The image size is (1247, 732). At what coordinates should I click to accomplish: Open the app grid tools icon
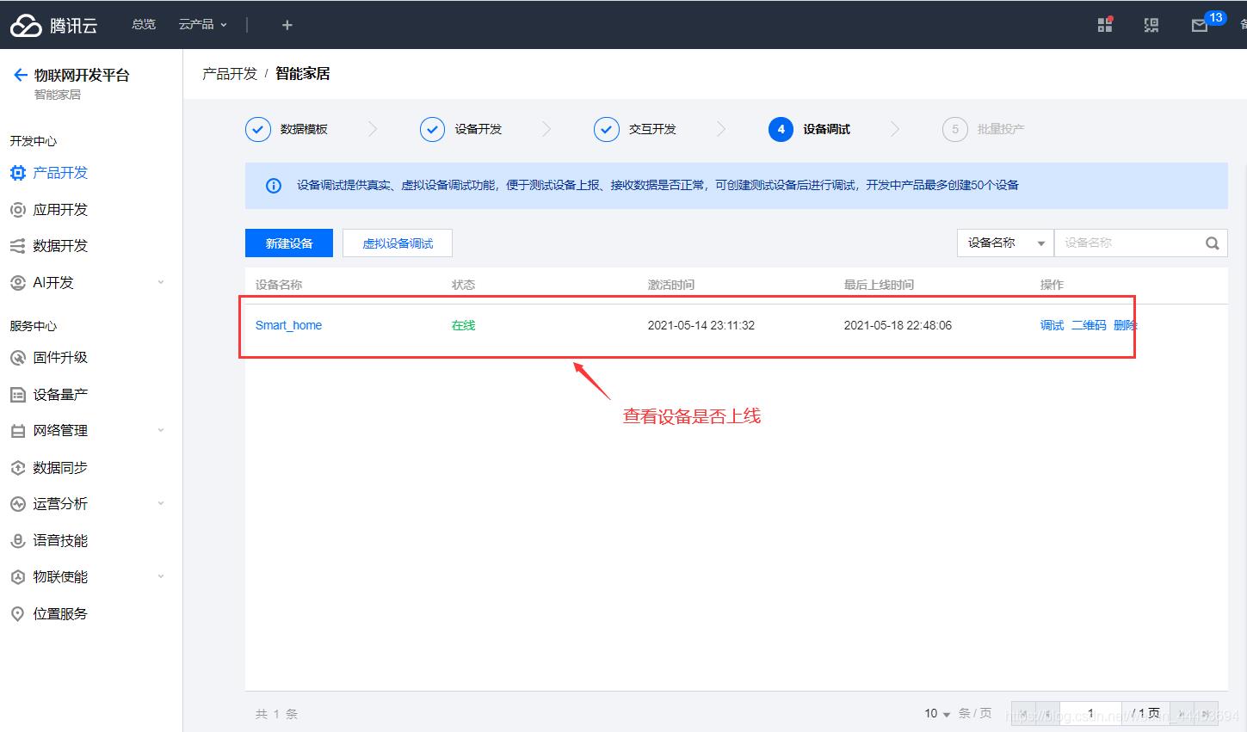point(1105,25)
